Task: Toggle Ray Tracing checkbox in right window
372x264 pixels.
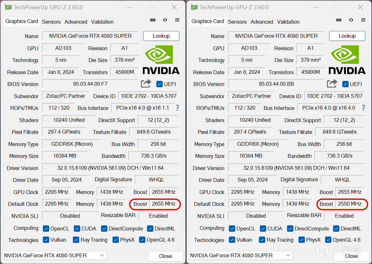Action: pyautogui.click(x=262, y=240)
